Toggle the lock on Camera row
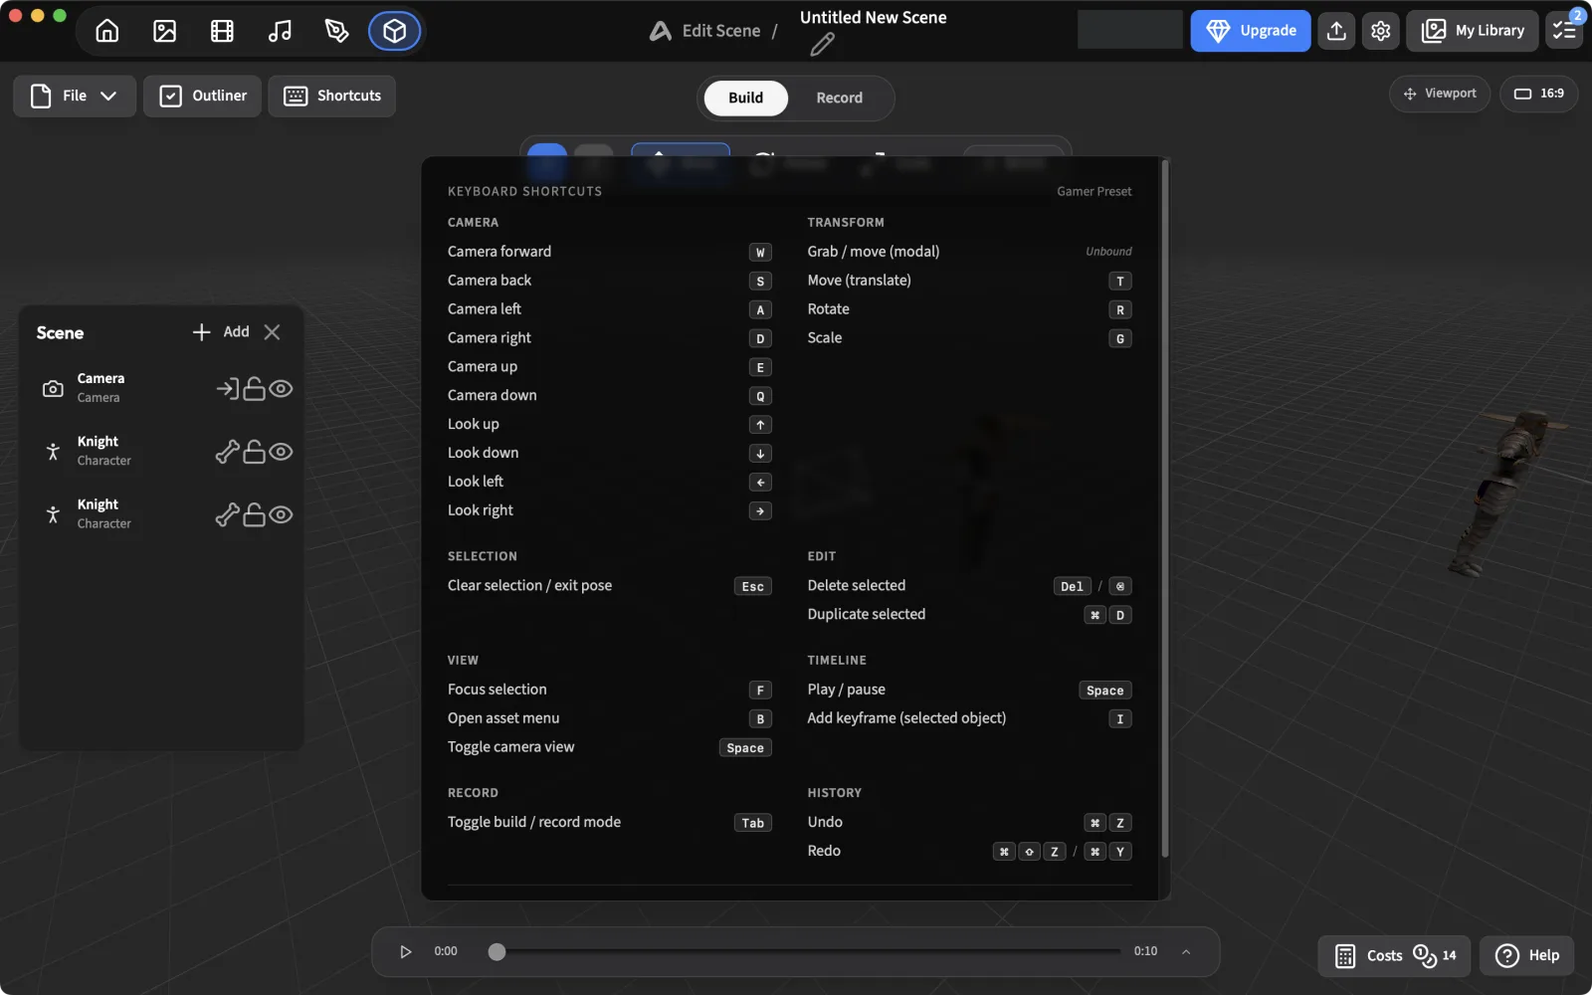Viewport: 1592px width, 995px height. (255, 388)
